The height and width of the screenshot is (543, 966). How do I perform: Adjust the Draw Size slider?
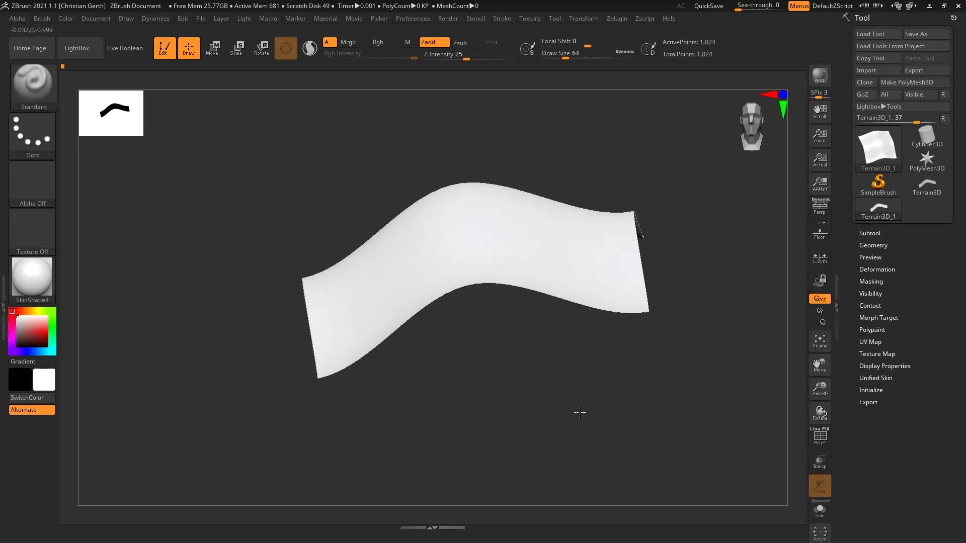pos(588,54)
